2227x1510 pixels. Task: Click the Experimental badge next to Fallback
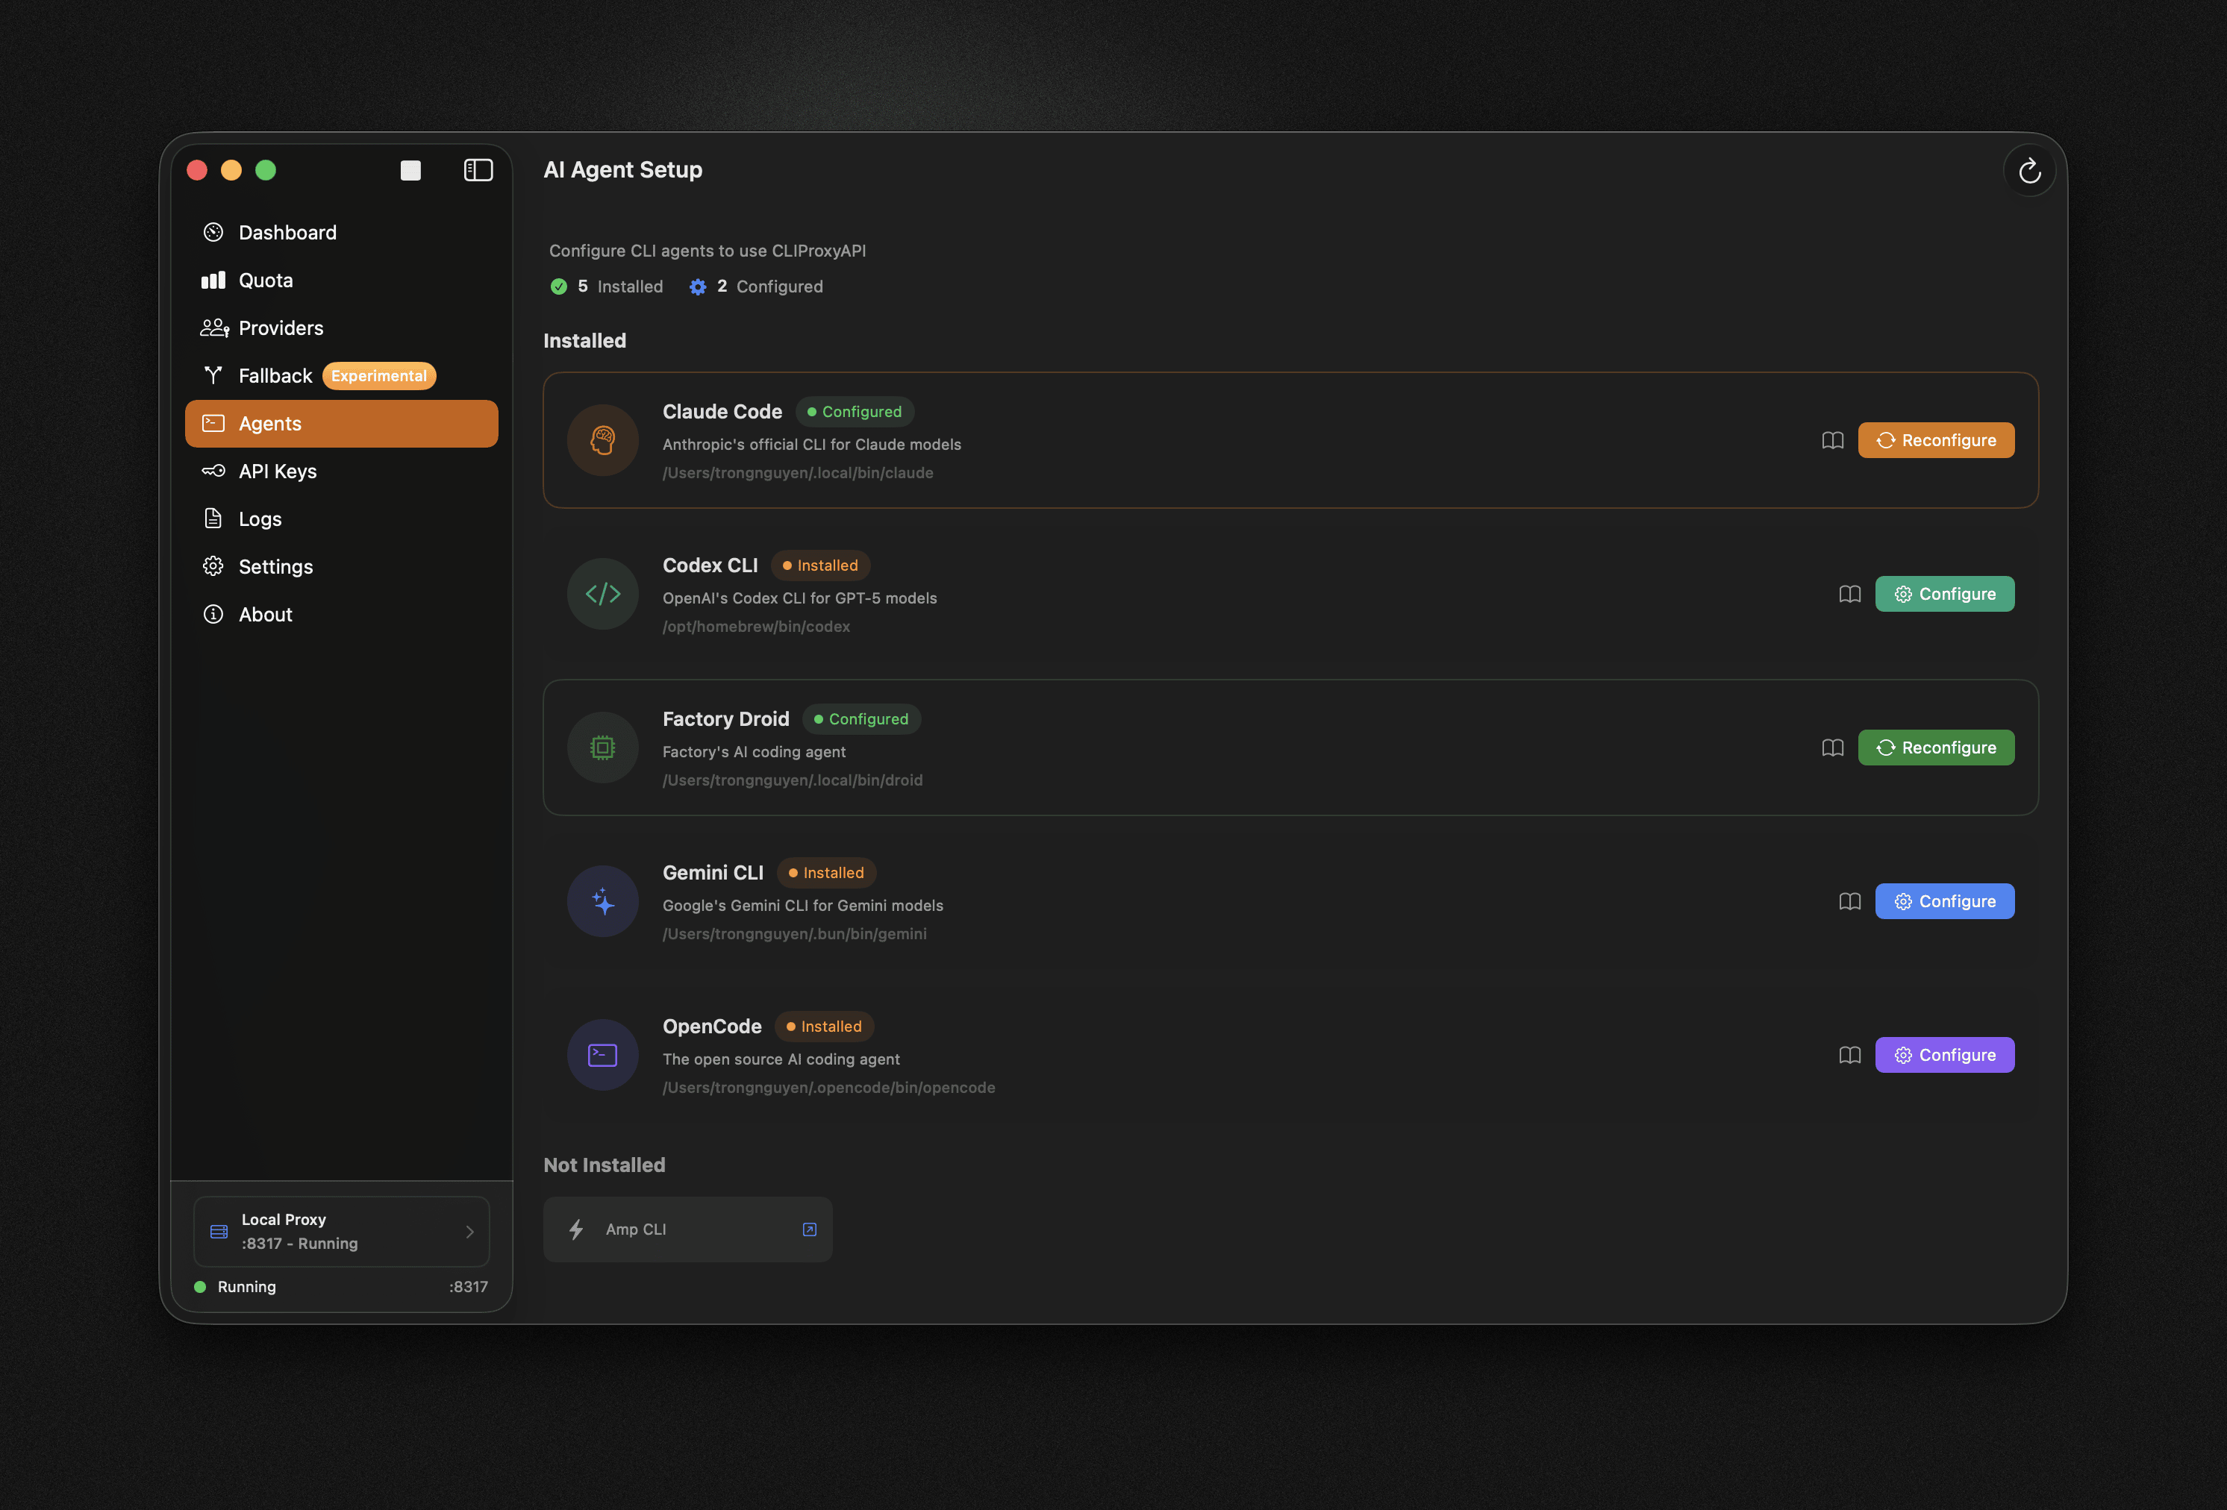(378, 375)
